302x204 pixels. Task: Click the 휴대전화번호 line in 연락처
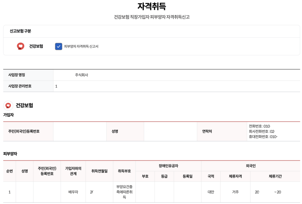[x=263, y=136]
